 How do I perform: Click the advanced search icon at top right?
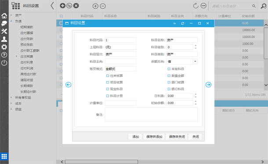[x=264, y=6]
